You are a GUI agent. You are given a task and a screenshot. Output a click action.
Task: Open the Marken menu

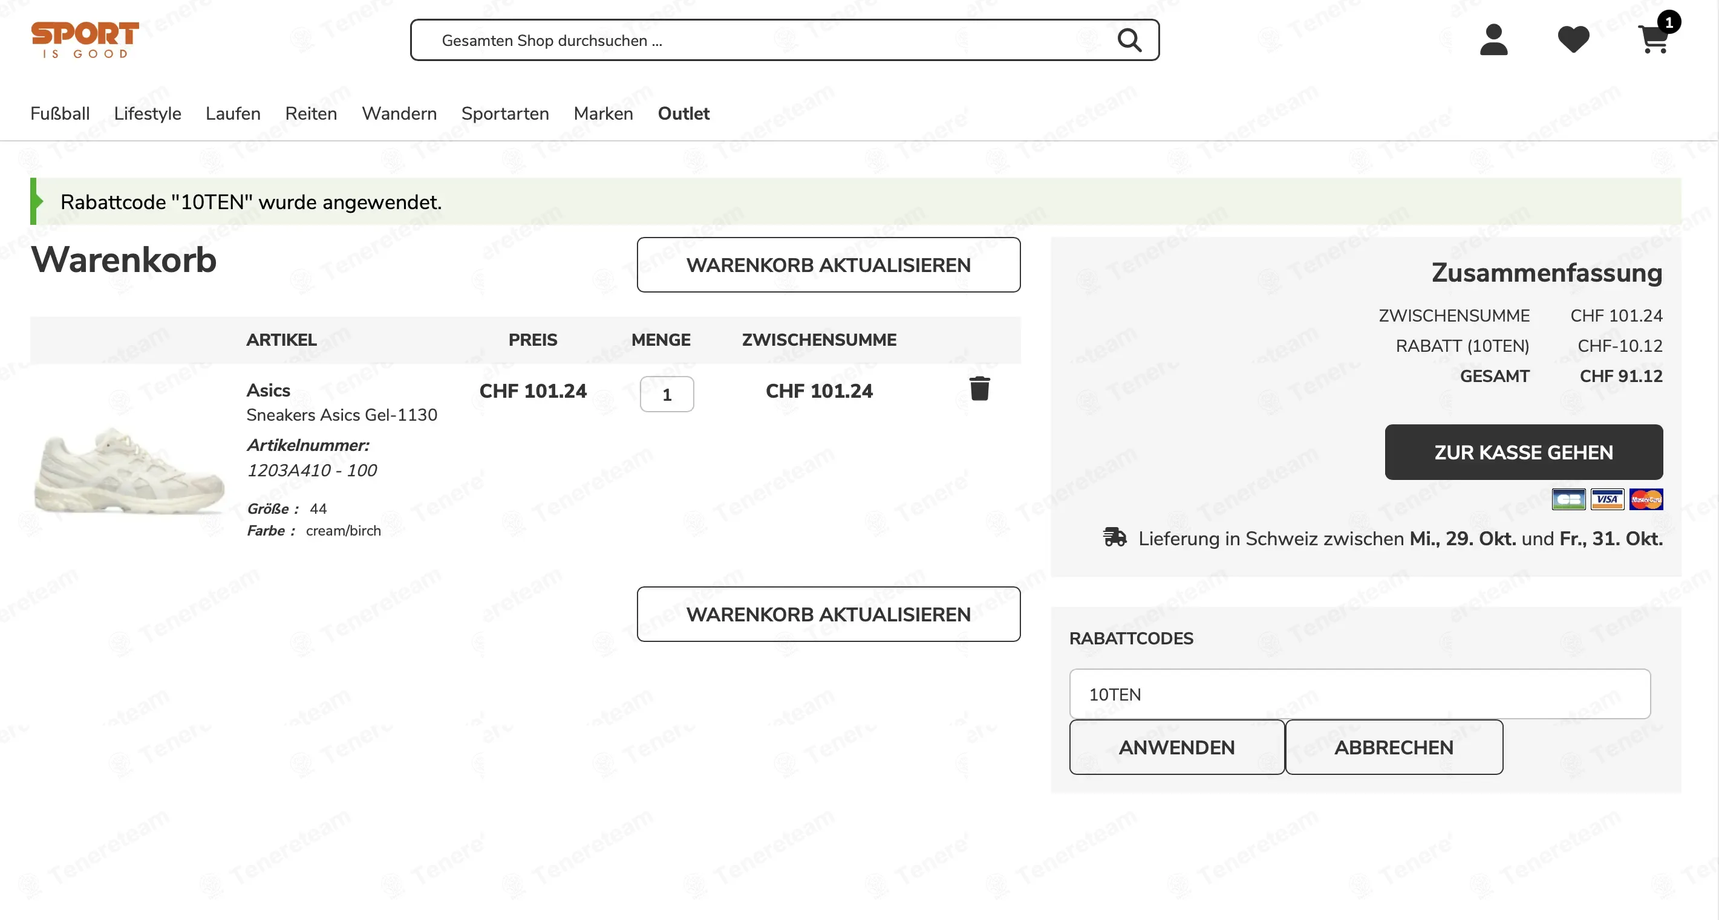pyautogui.click(x=603, y=113)
